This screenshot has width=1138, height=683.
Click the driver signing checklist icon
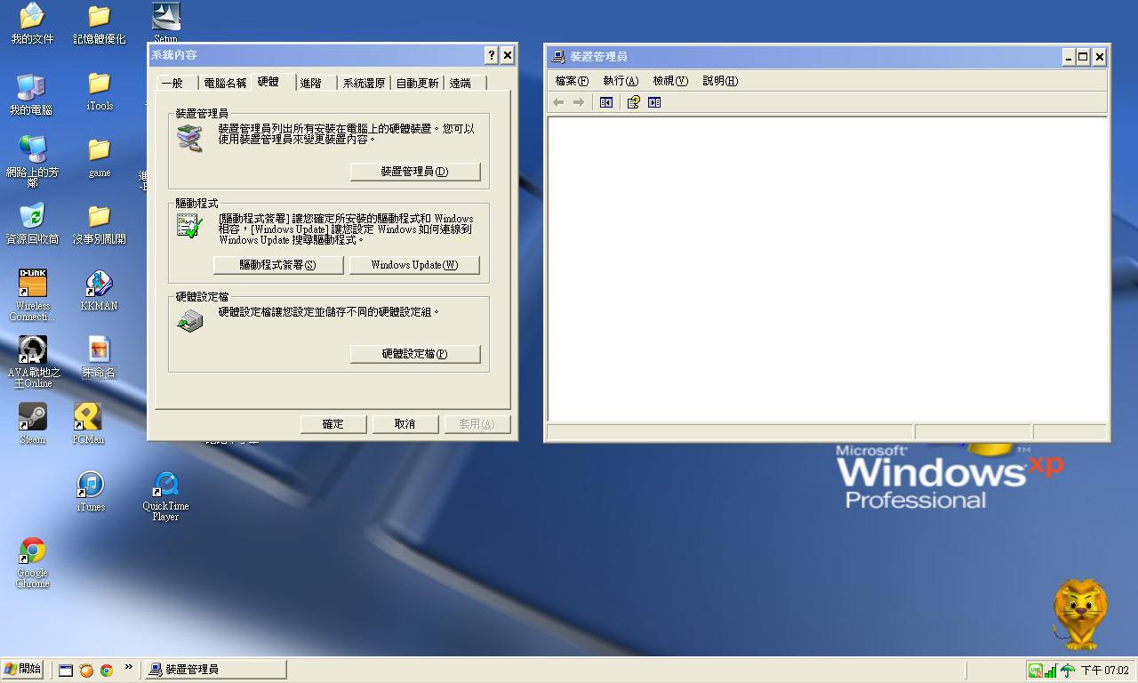click(x=189, y=226)
